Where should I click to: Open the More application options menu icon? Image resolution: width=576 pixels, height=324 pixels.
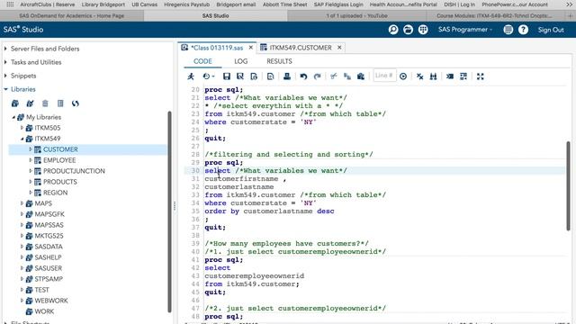(x=508, y=30)
